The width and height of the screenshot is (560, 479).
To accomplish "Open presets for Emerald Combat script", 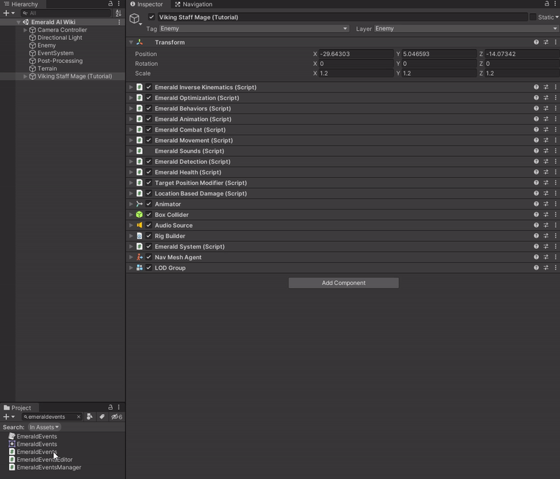I will coord(545,130).
